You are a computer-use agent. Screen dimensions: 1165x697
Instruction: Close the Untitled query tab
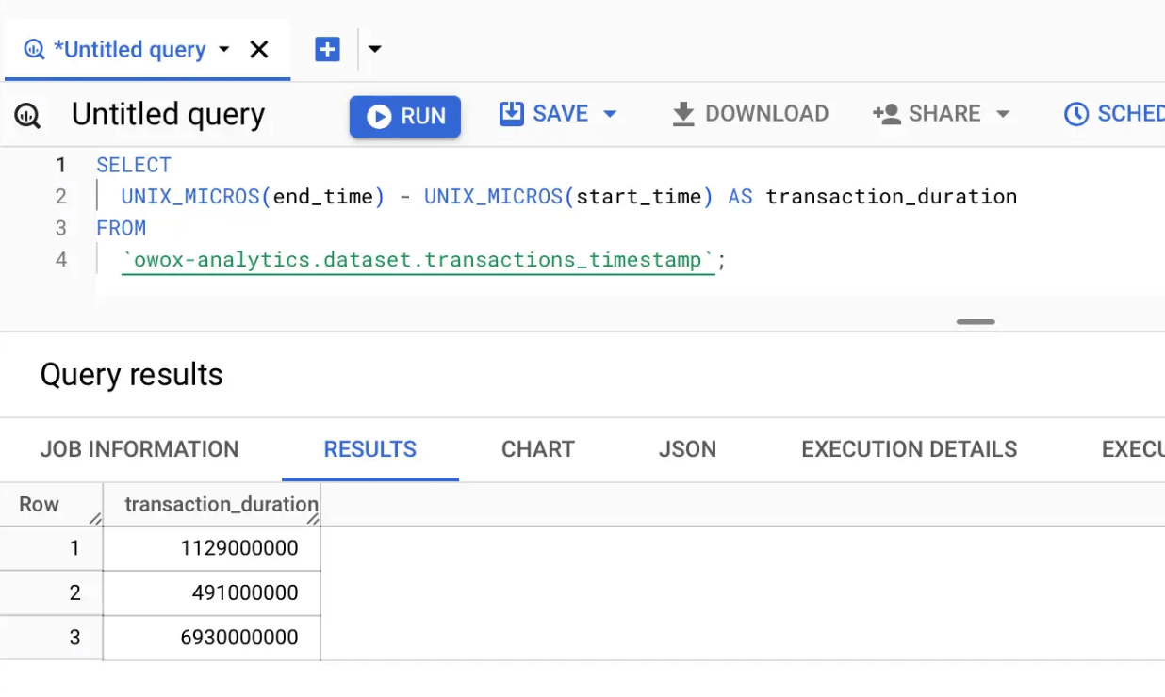259,49
